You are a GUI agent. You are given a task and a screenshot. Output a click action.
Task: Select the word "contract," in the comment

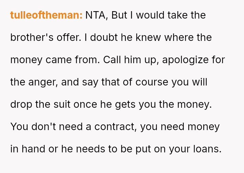coord(116,127)
